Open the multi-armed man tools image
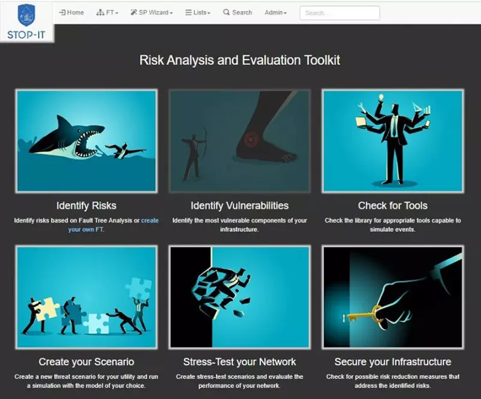The width and height of the screenshot is (481, 399). [x=393, y=141]
